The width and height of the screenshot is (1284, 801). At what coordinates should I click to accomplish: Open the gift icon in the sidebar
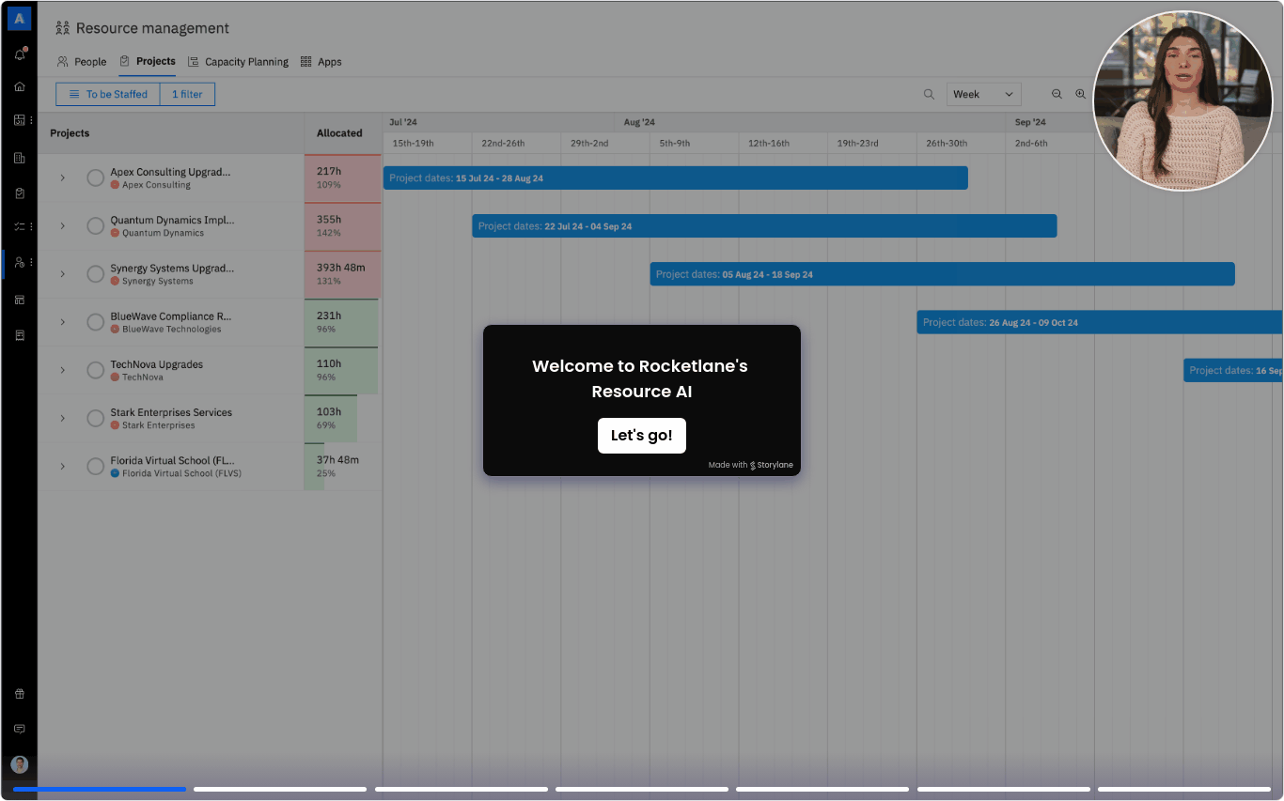click(x=19, y=694)
